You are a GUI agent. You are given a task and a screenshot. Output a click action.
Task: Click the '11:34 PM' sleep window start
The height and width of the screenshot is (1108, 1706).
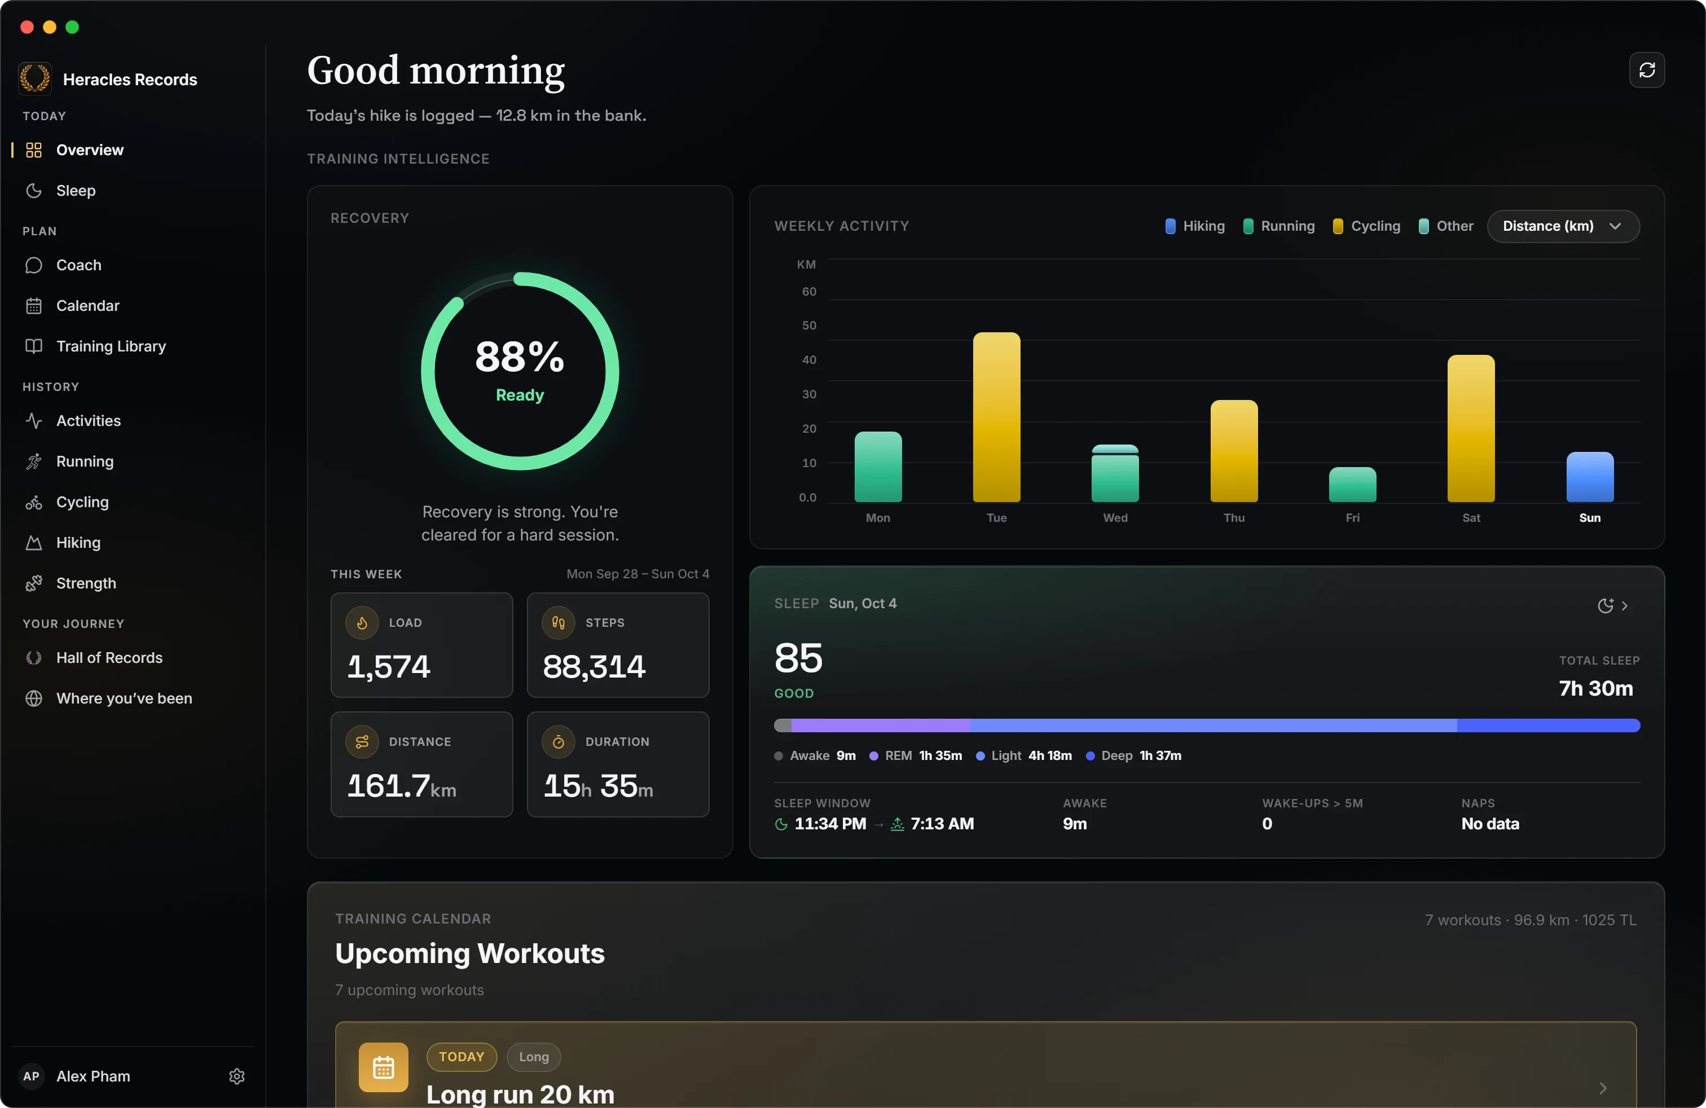(830, 824)
